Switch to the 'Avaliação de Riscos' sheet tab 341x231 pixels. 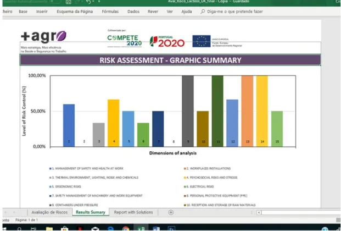pyautogui.click(x=49, y=212)
